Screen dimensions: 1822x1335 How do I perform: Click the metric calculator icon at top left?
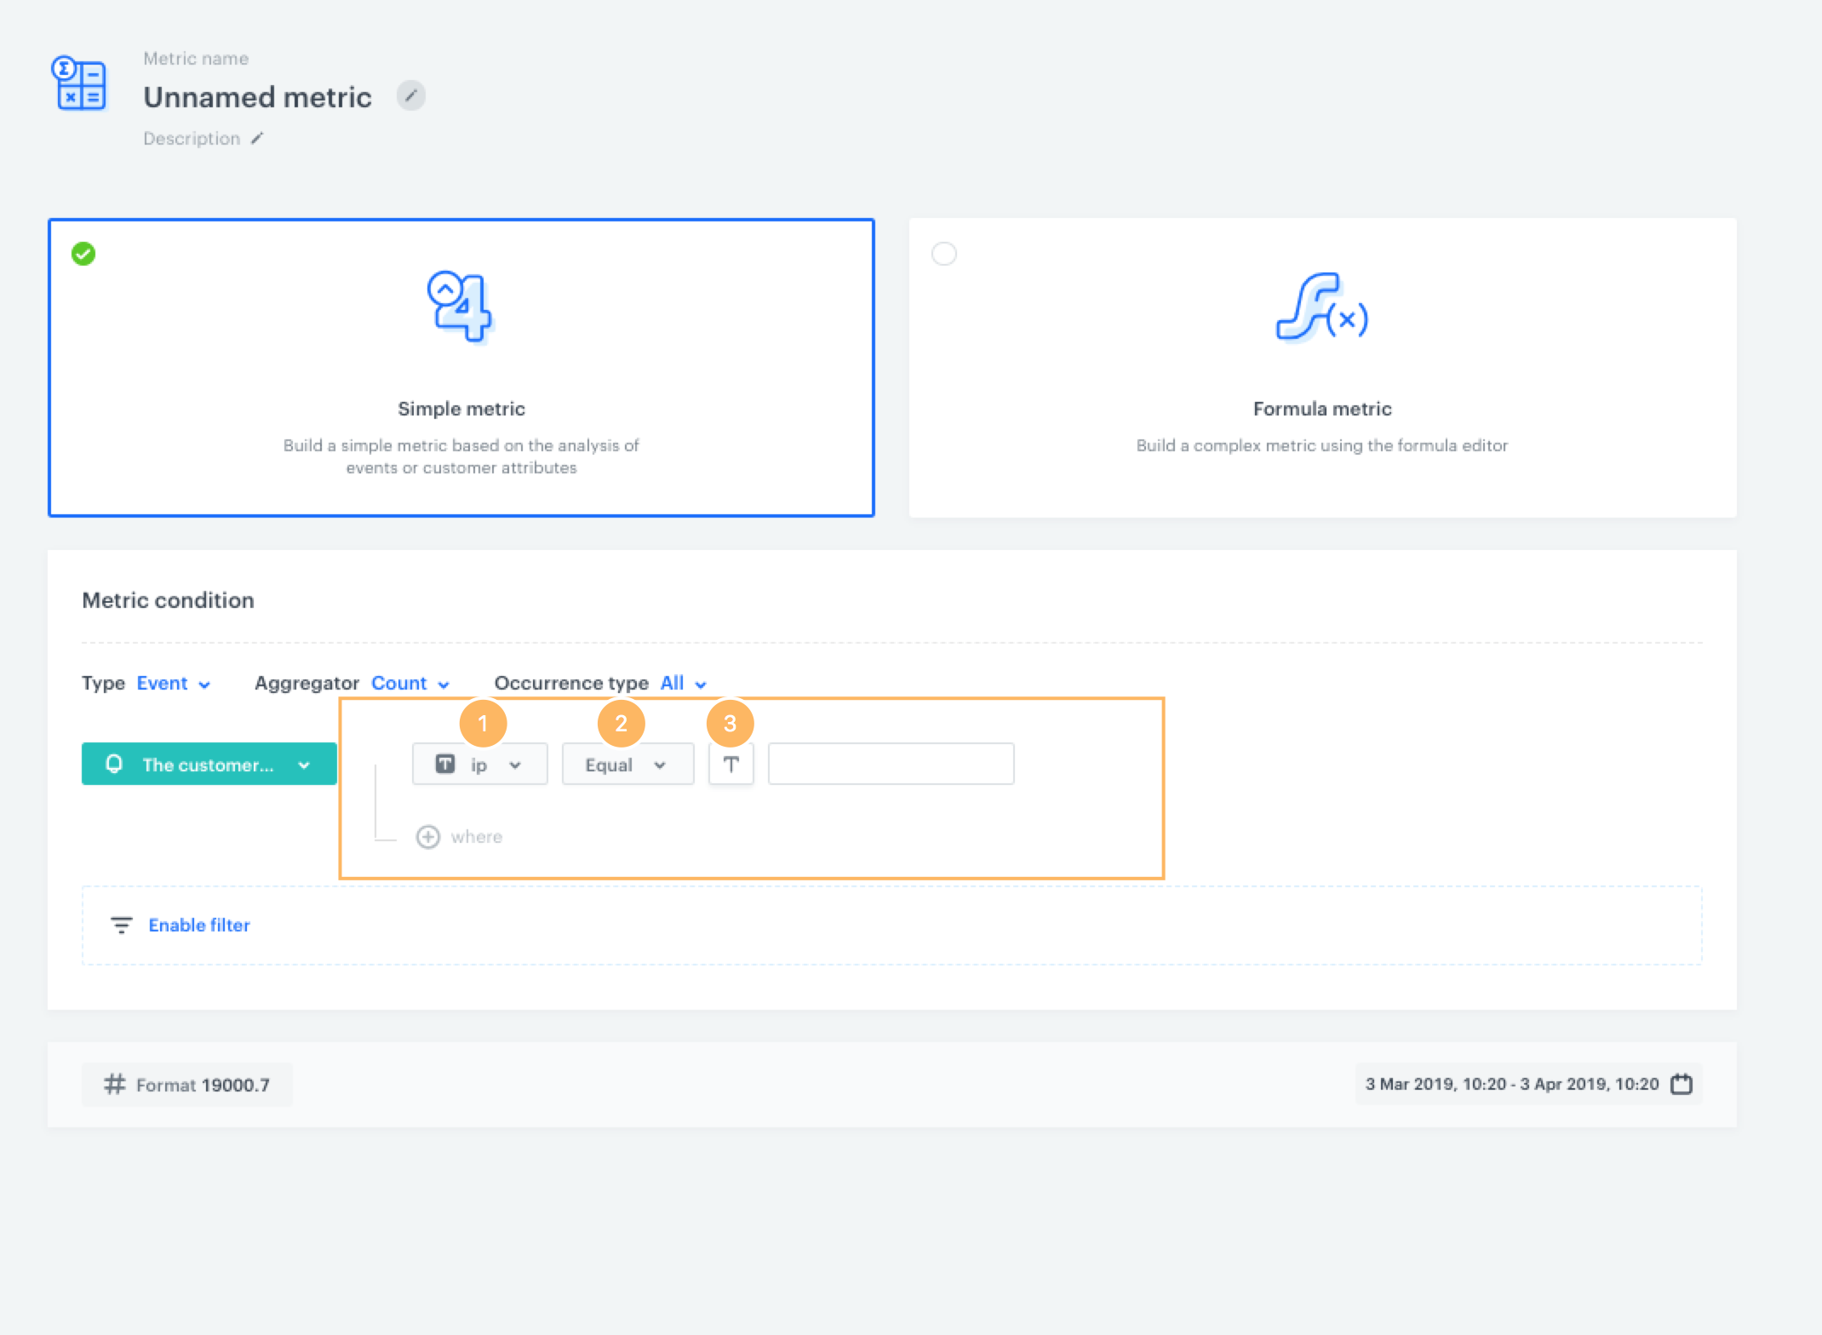(x=79, y=83)
